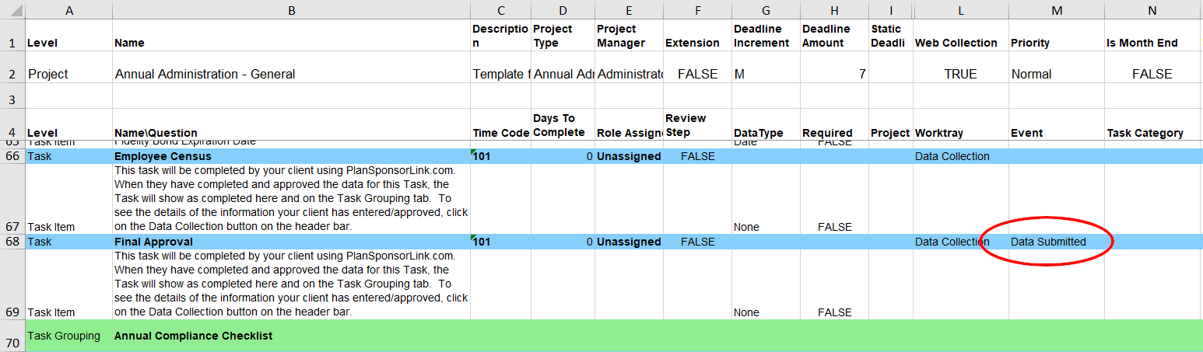Click 'None' DataType in row 69

coord(766,284)
